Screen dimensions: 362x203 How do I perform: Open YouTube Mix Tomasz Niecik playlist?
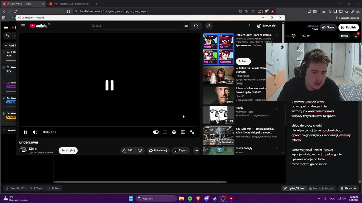point(218,135)
